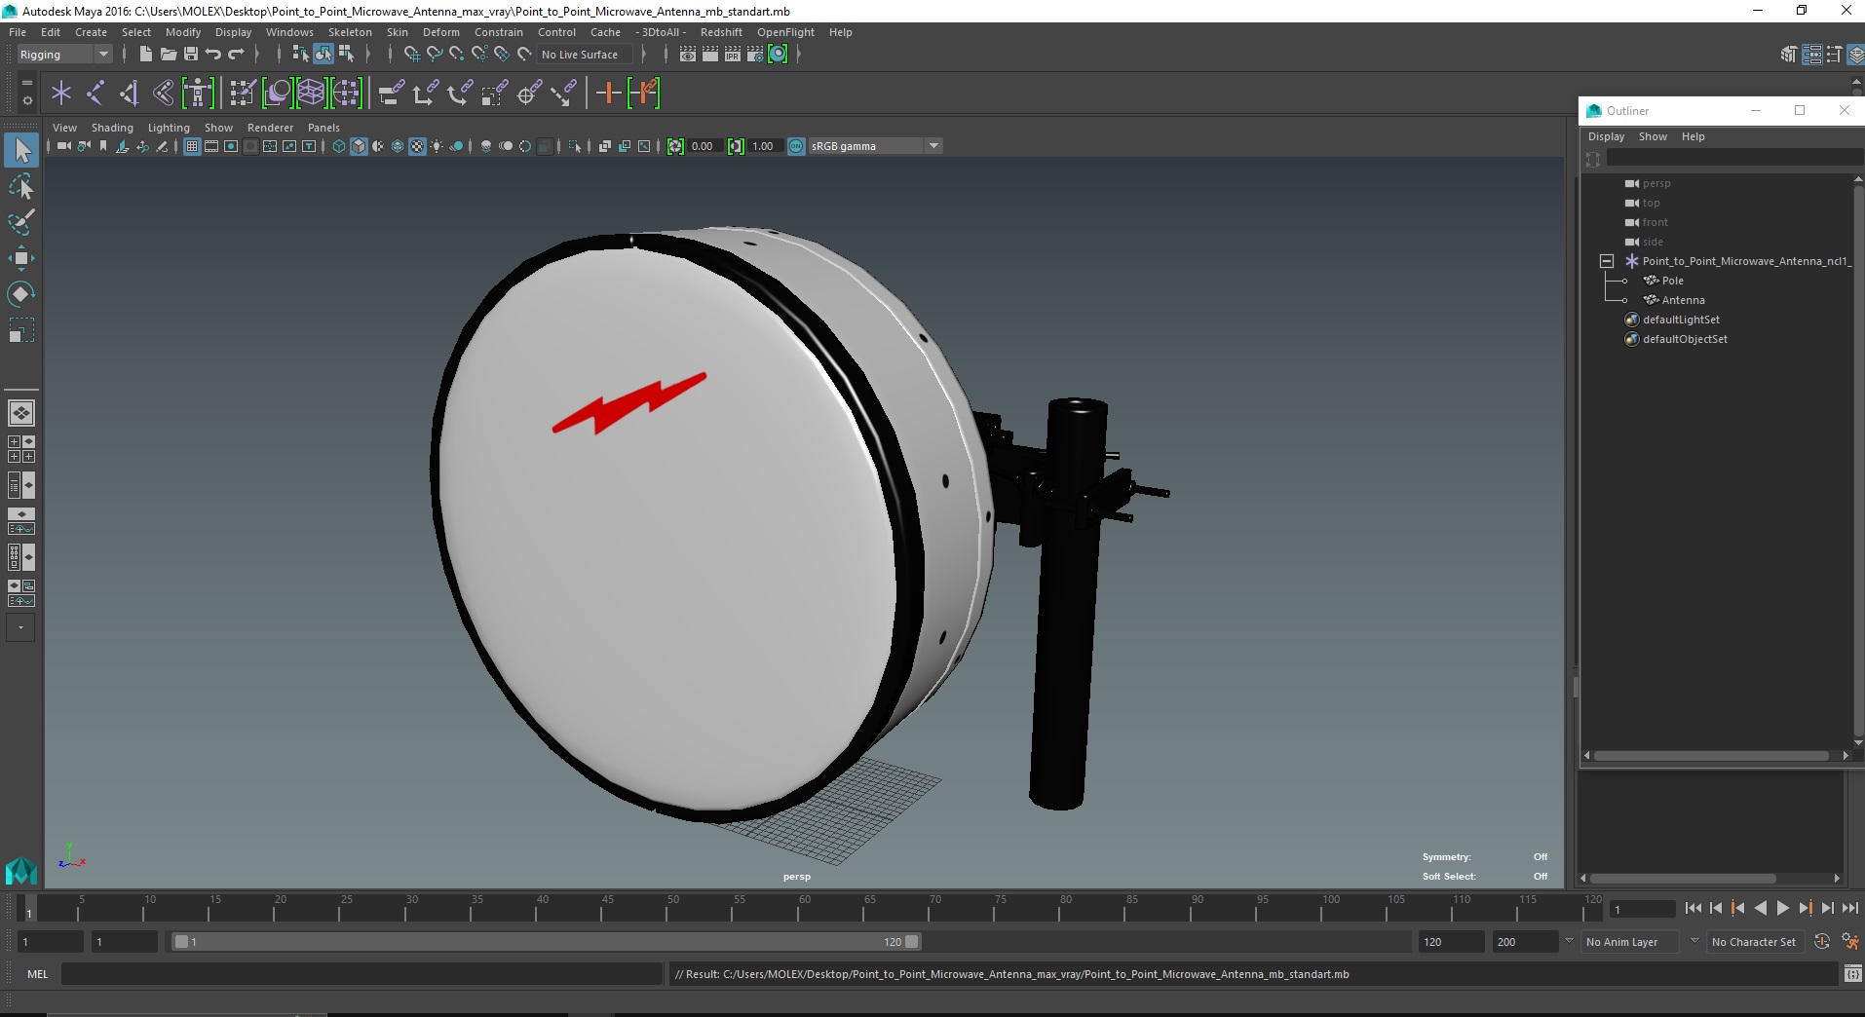
Task: Go to start of playback range
Action: [1693, 908]
